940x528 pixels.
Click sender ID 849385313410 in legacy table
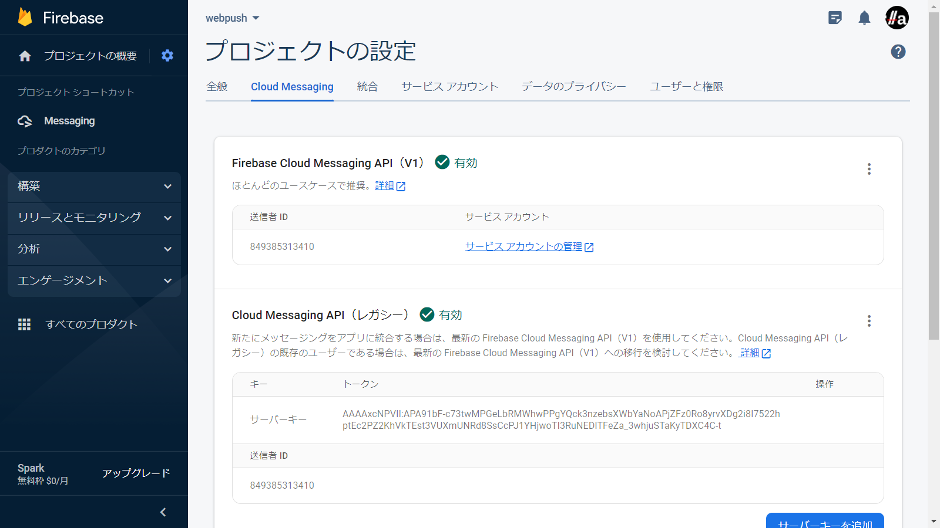(x=282, y=486)
